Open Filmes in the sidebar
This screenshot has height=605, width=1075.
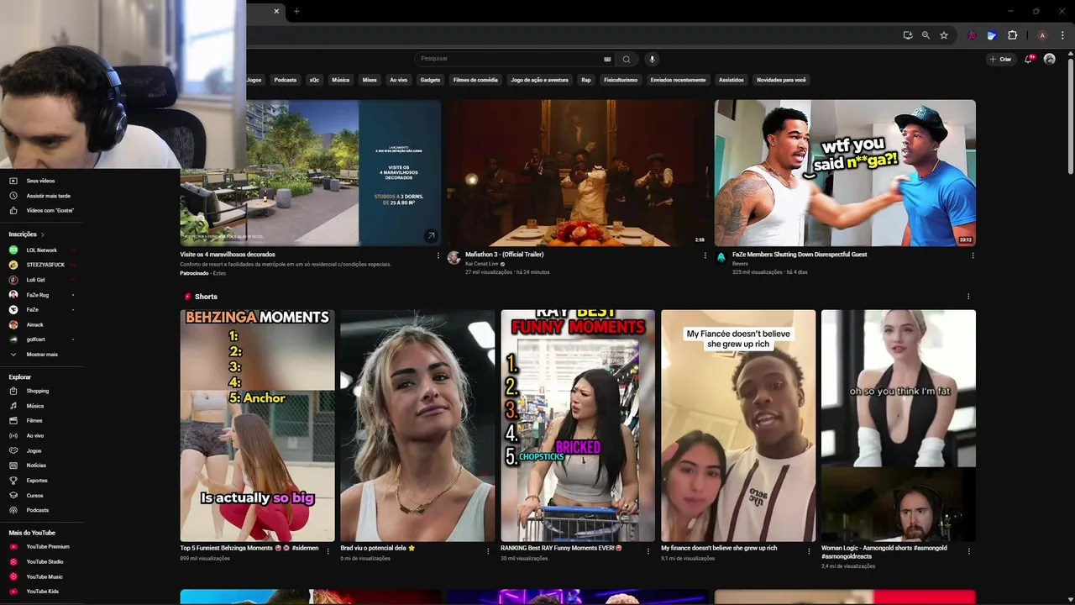pyautogui.click(x=34, y=420)
